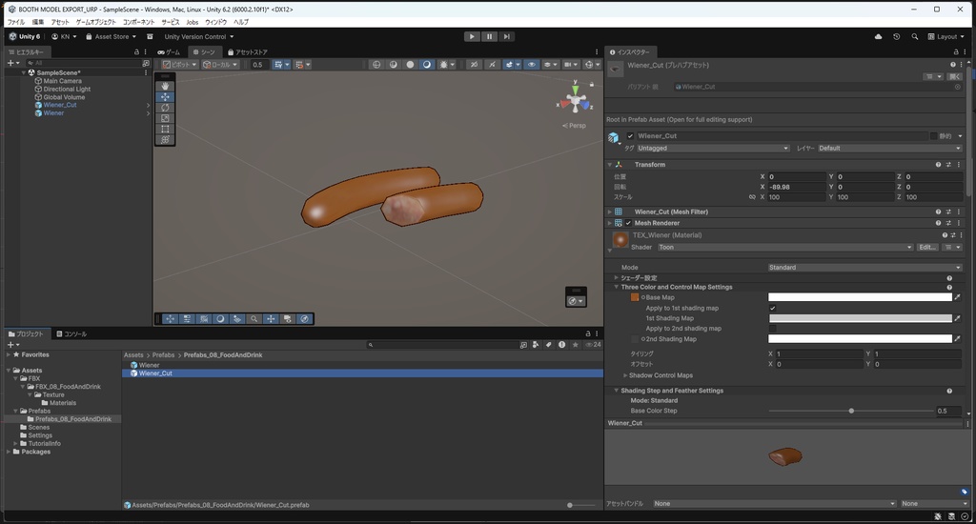Open Transform preset settings icon
Viewport: 976px width, 524px height.
click(948, 165)
